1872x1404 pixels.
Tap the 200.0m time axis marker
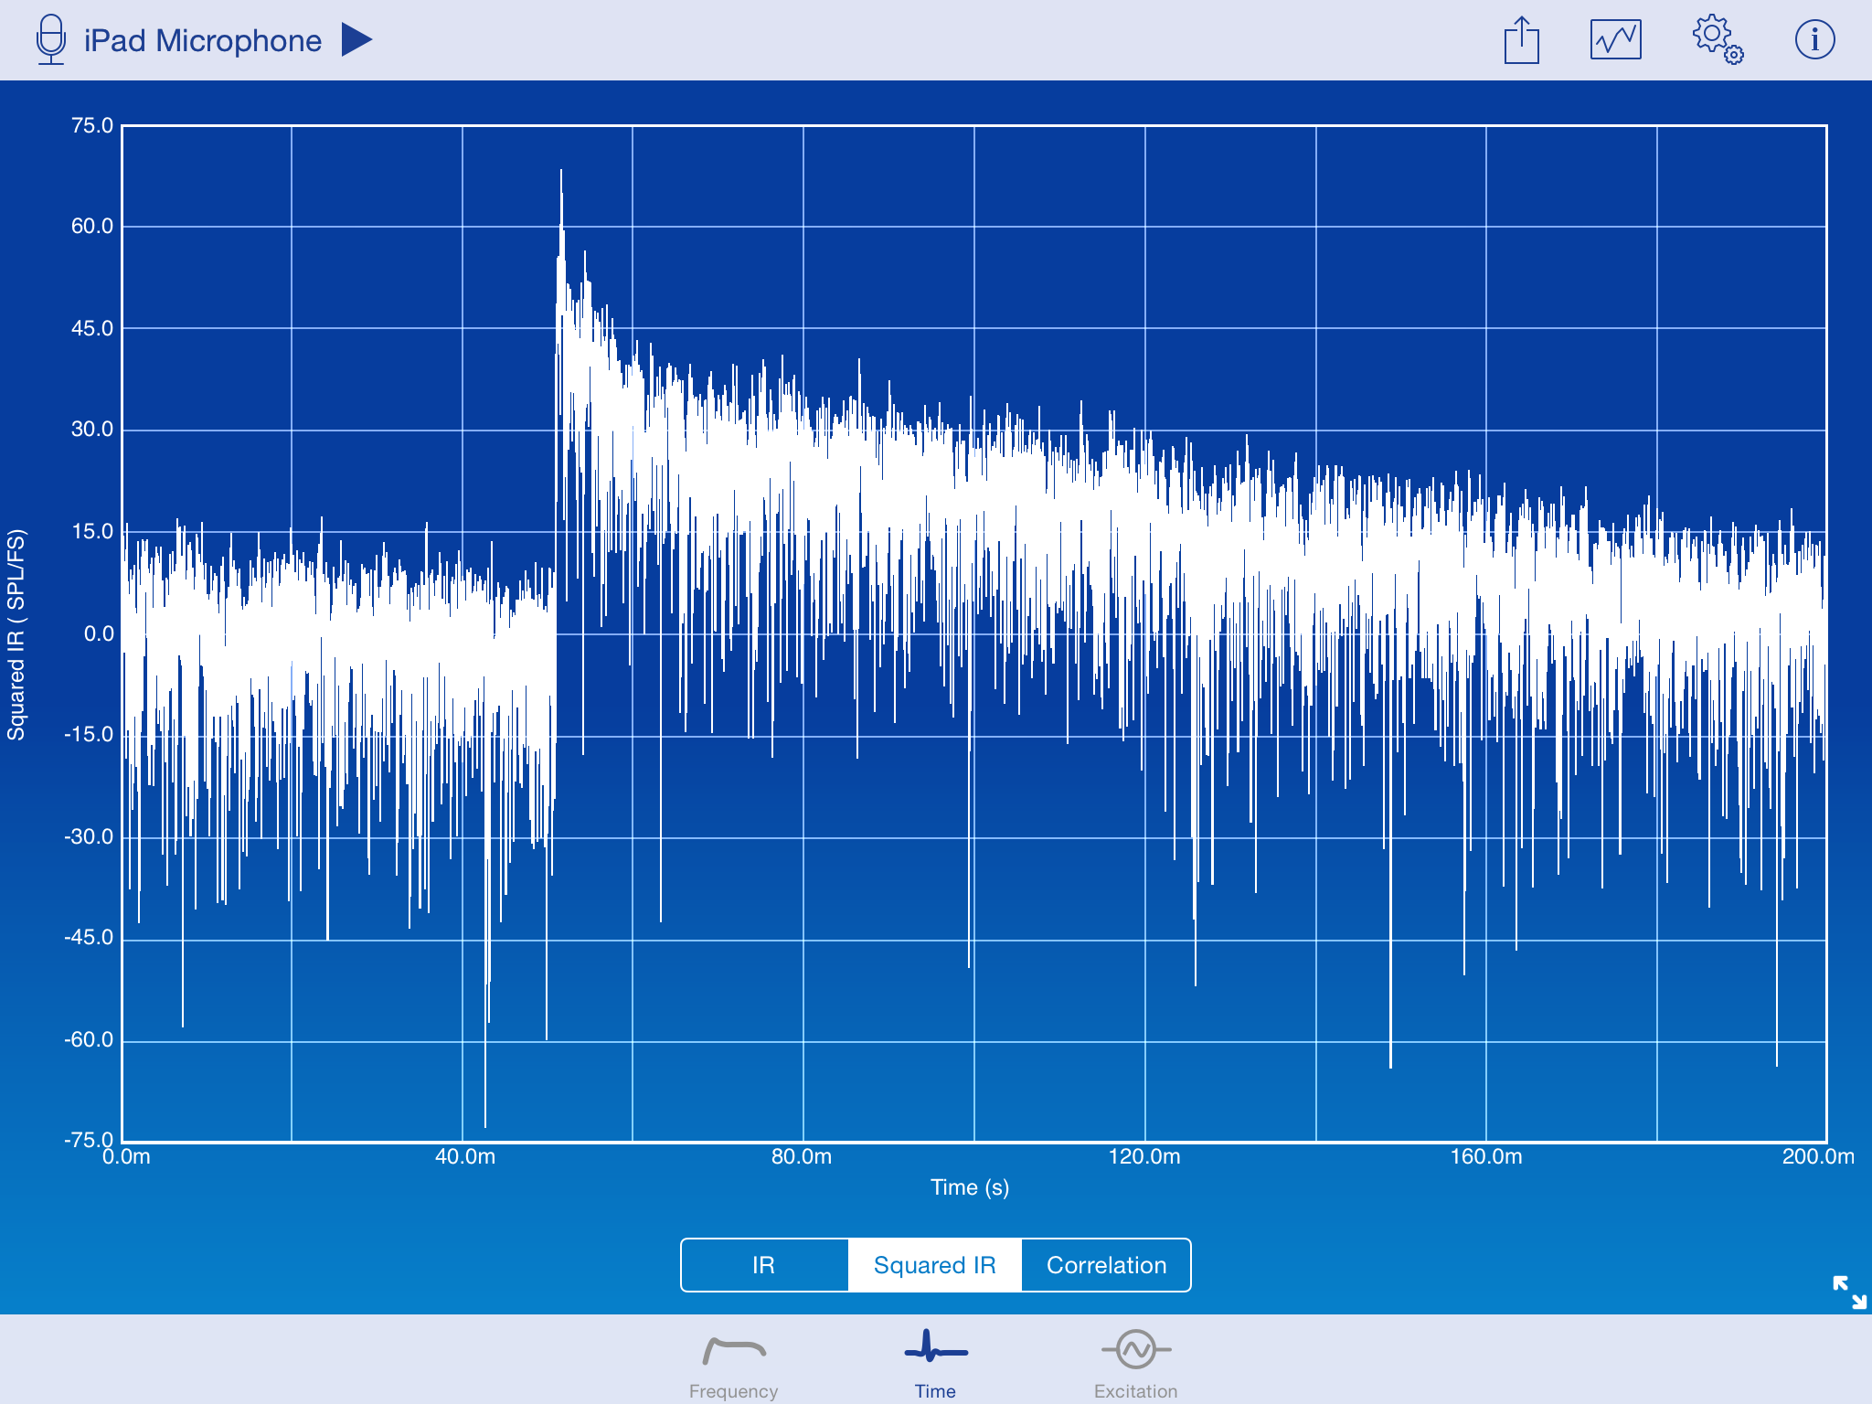[x=1817, y=1157]
